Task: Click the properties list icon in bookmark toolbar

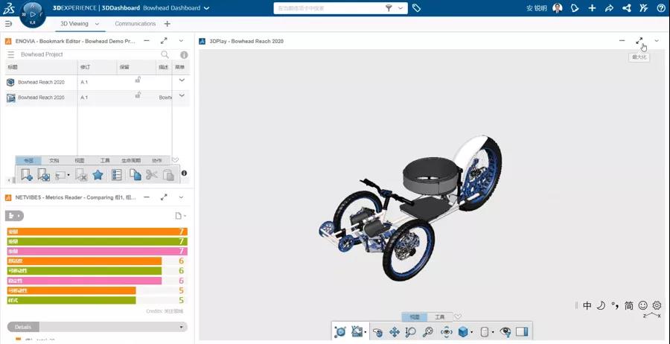Action: 116,174
